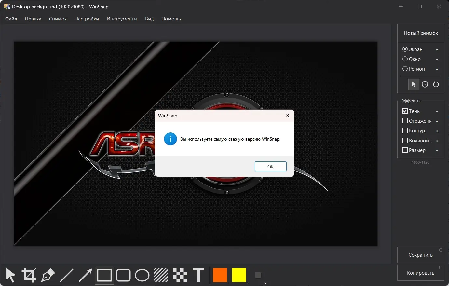Enable the Контур effect checkbox
Viewport: 449px width, 286px height.
(x=405, y=131)
